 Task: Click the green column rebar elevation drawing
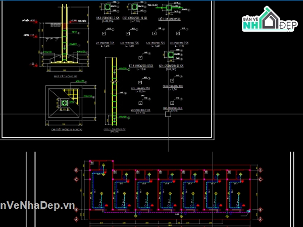pos(115,91)
